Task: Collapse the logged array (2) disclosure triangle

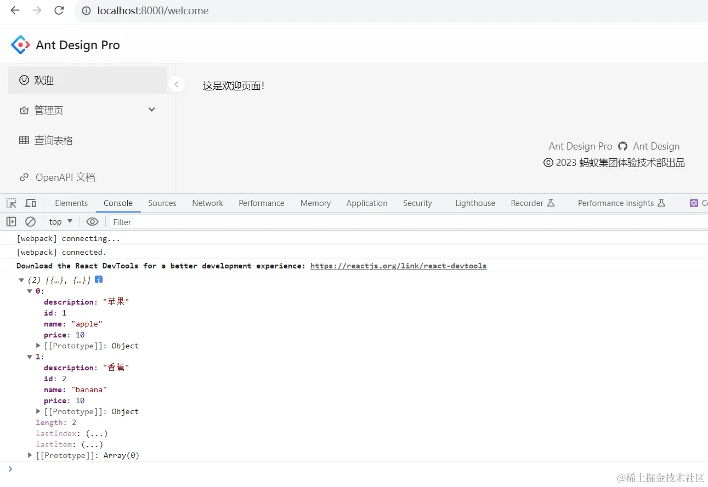Action: 21,280
